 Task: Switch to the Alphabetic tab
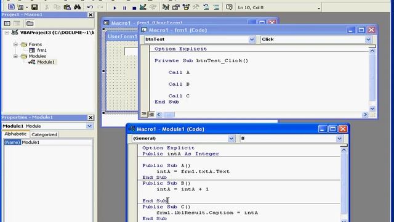(15, 134)
